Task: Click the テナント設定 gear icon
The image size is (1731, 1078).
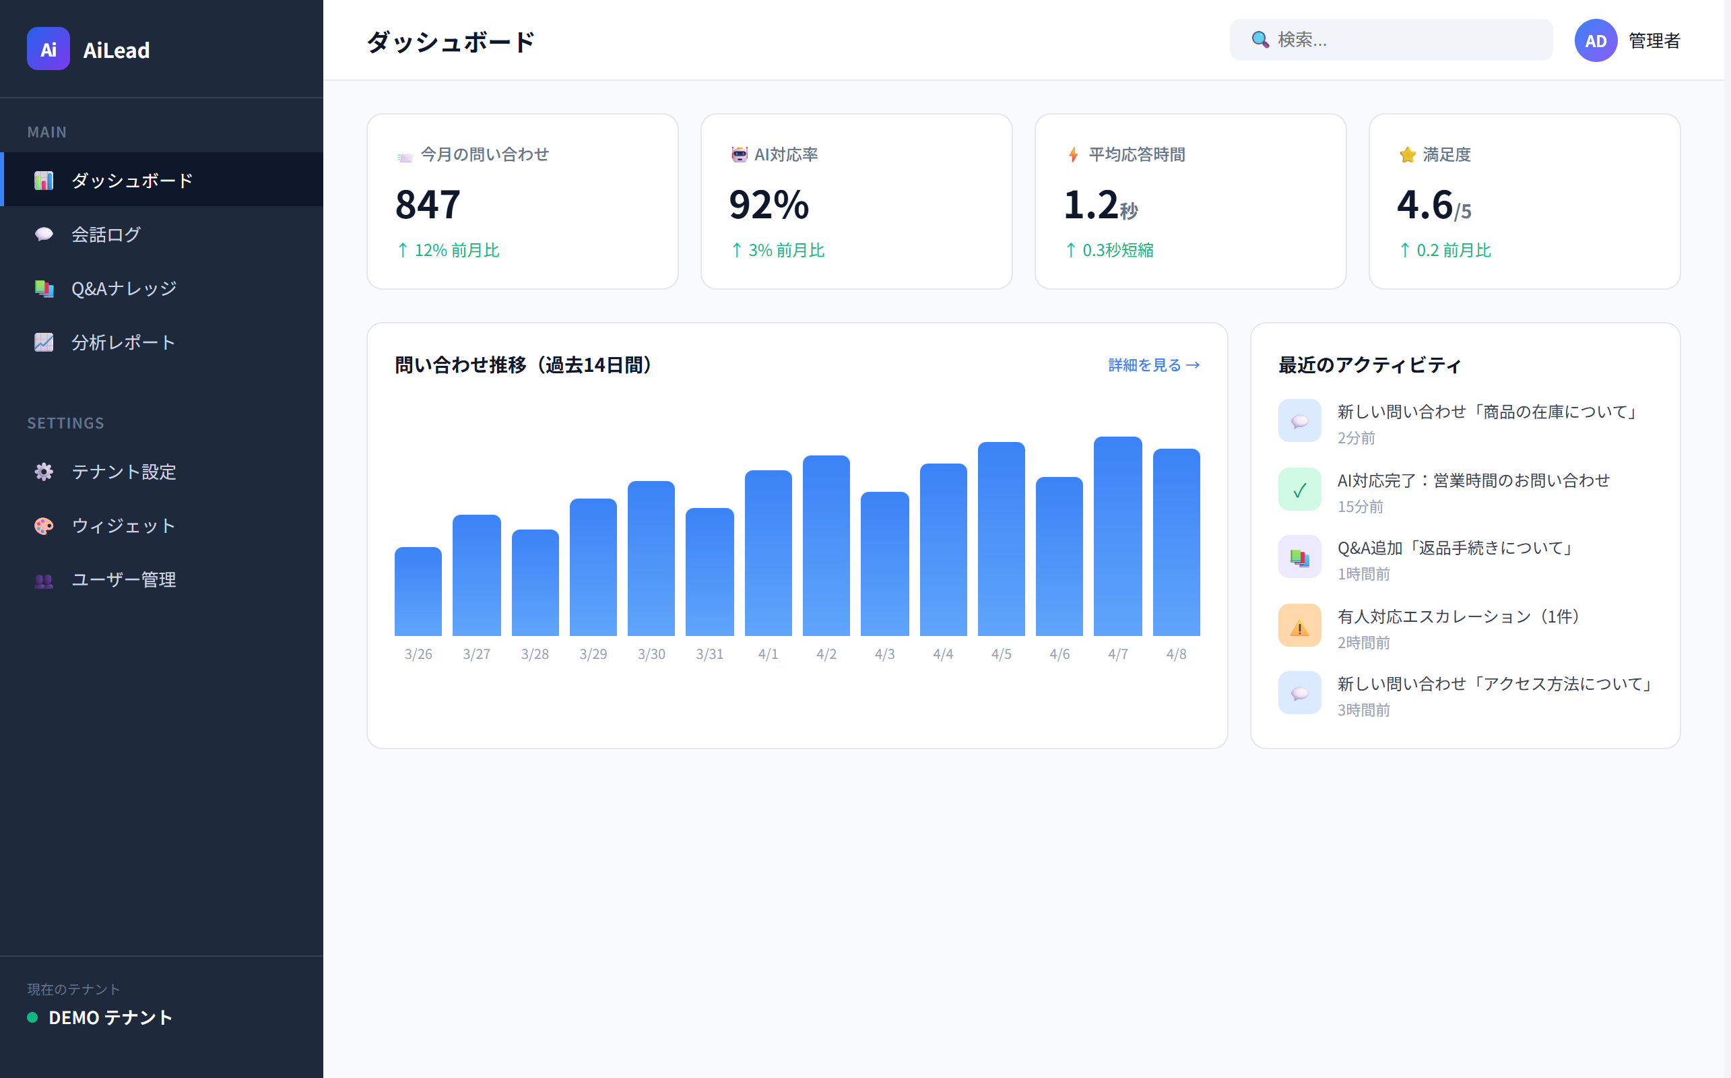Action: (x=44, y=472)
